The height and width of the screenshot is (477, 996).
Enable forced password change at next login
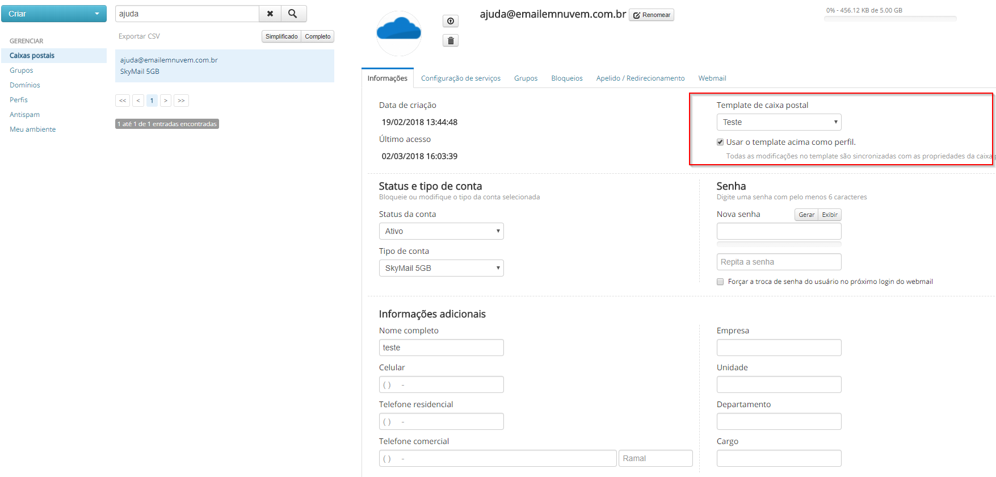click(x=720, y=282)
